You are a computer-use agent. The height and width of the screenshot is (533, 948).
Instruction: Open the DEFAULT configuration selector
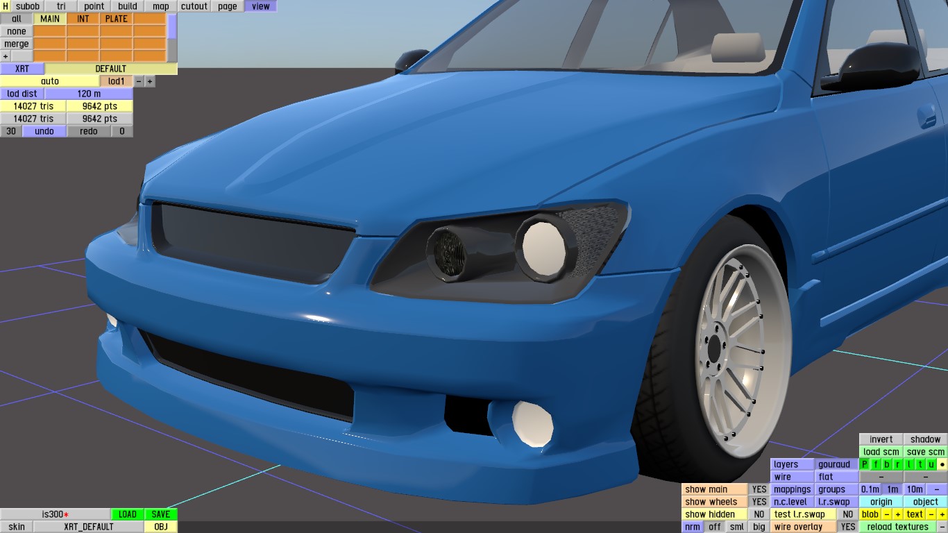point(111,69)
